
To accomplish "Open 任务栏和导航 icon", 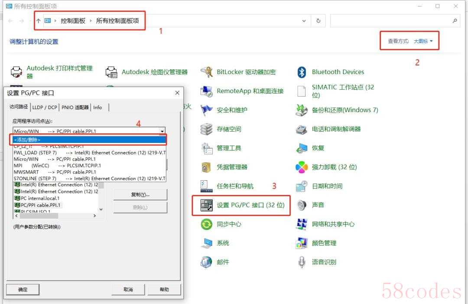I will tap(206, 186).
